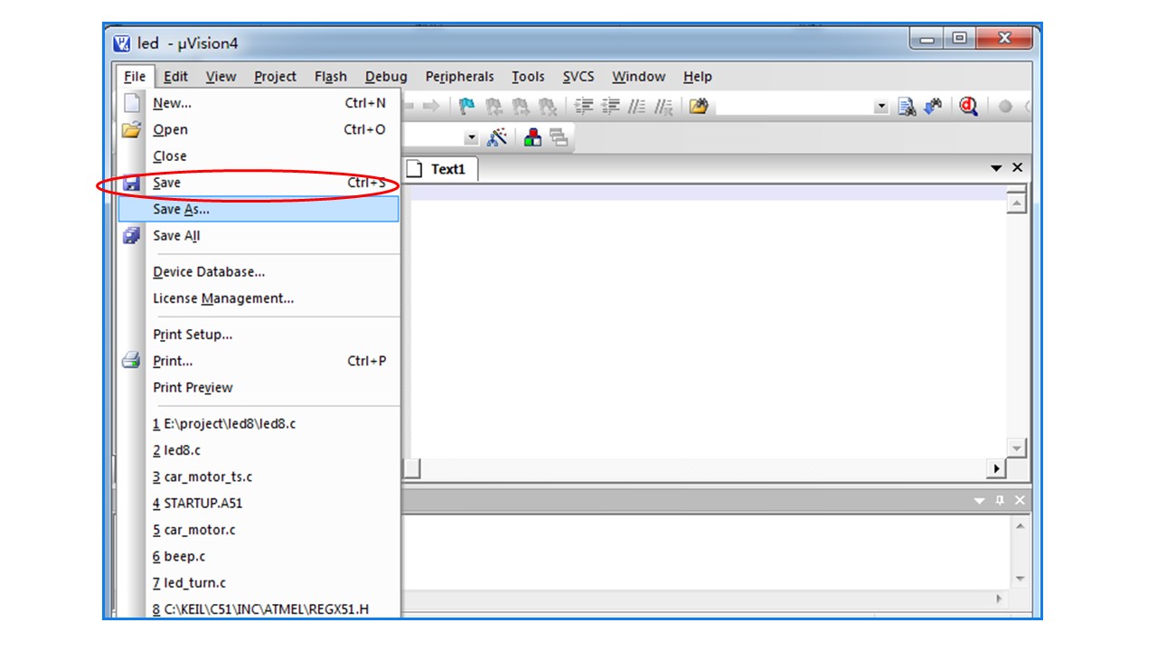Open Target Options with the wand icon
This screenshot has height=651, width=1157.
[x=496, y=137]
